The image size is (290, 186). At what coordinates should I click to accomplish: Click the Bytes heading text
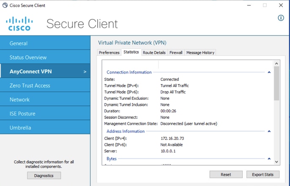pos(112,159)
